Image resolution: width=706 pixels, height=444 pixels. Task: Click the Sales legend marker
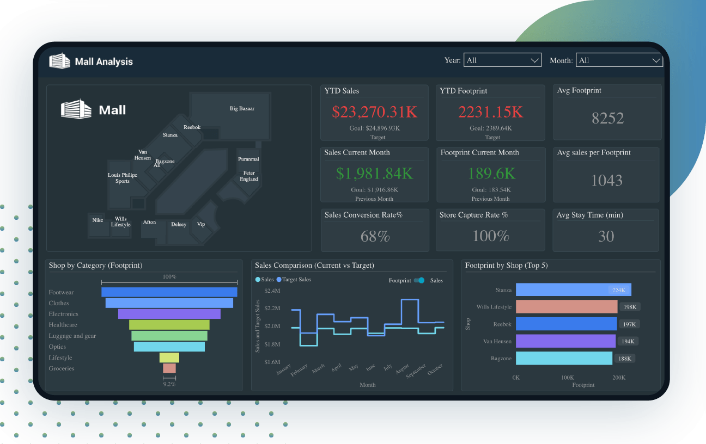[258, 280]
